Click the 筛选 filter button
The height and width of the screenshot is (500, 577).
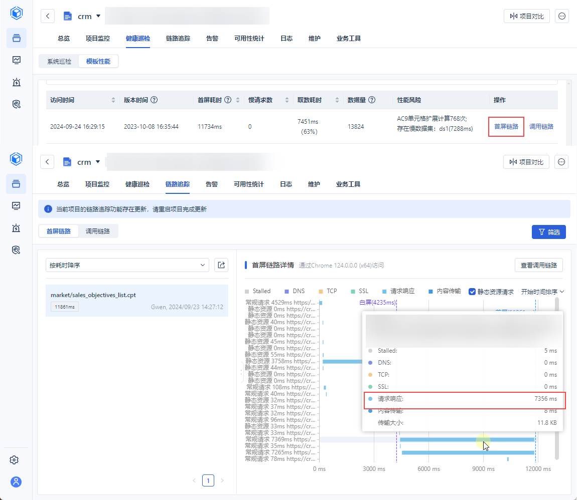[549, 232]
